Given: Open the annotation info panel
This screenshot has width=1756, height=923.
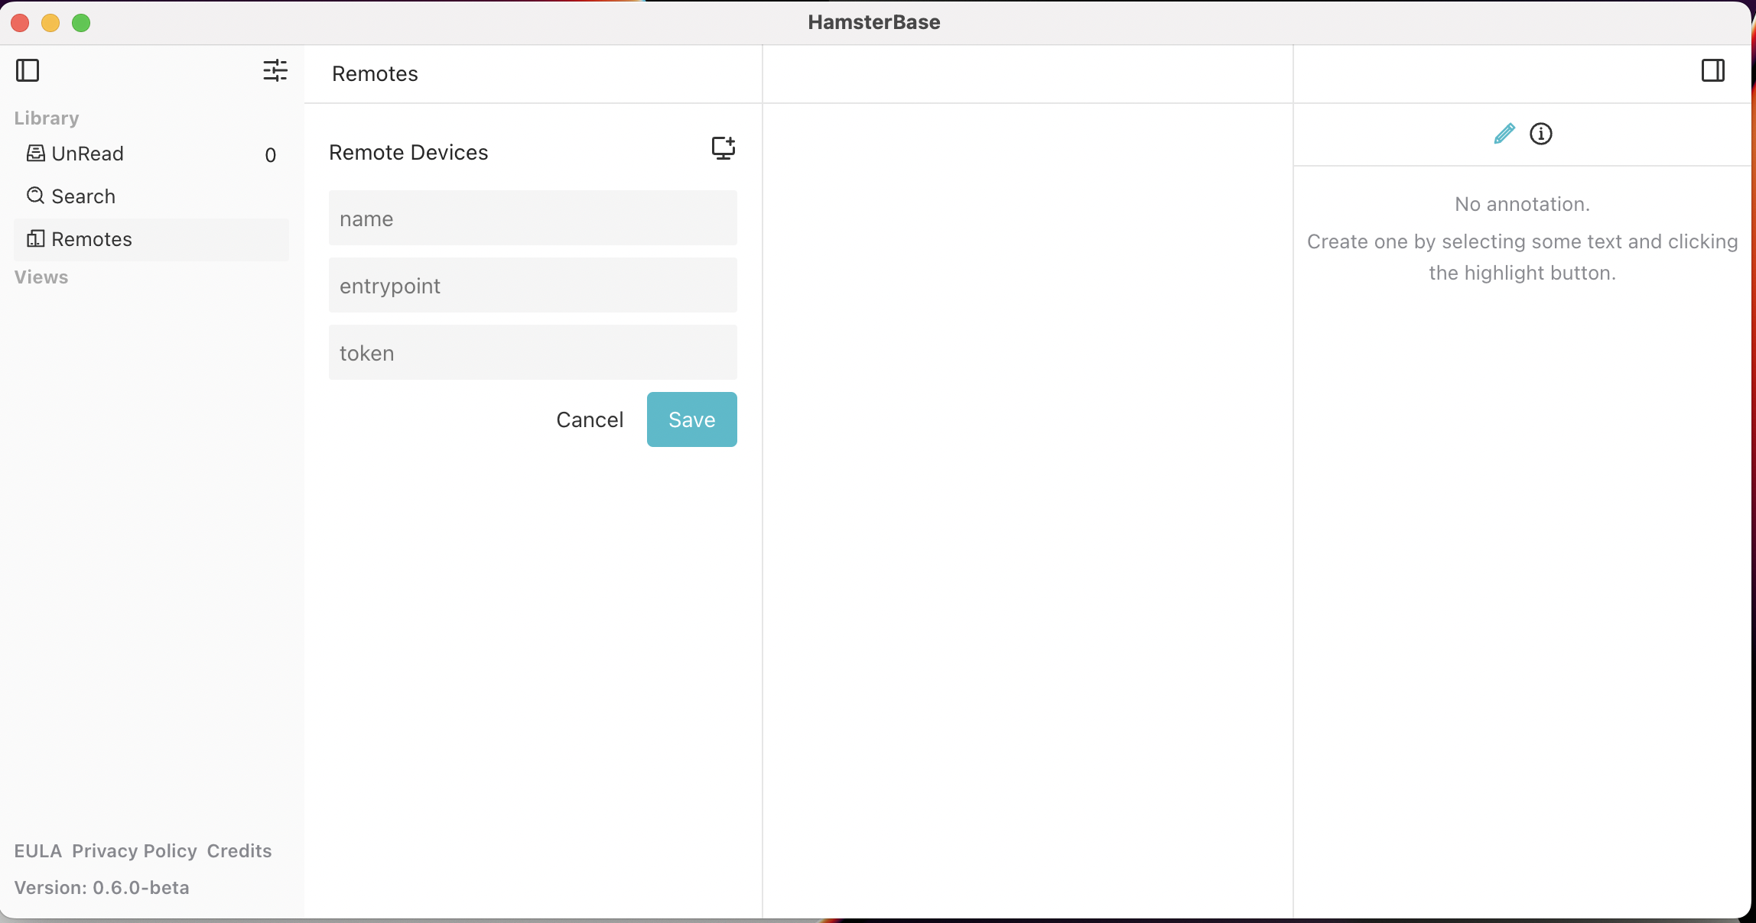Looking at the screenshot, I should (1542, 134).
